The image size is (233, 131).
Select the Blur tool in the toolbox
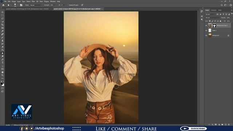3,53
